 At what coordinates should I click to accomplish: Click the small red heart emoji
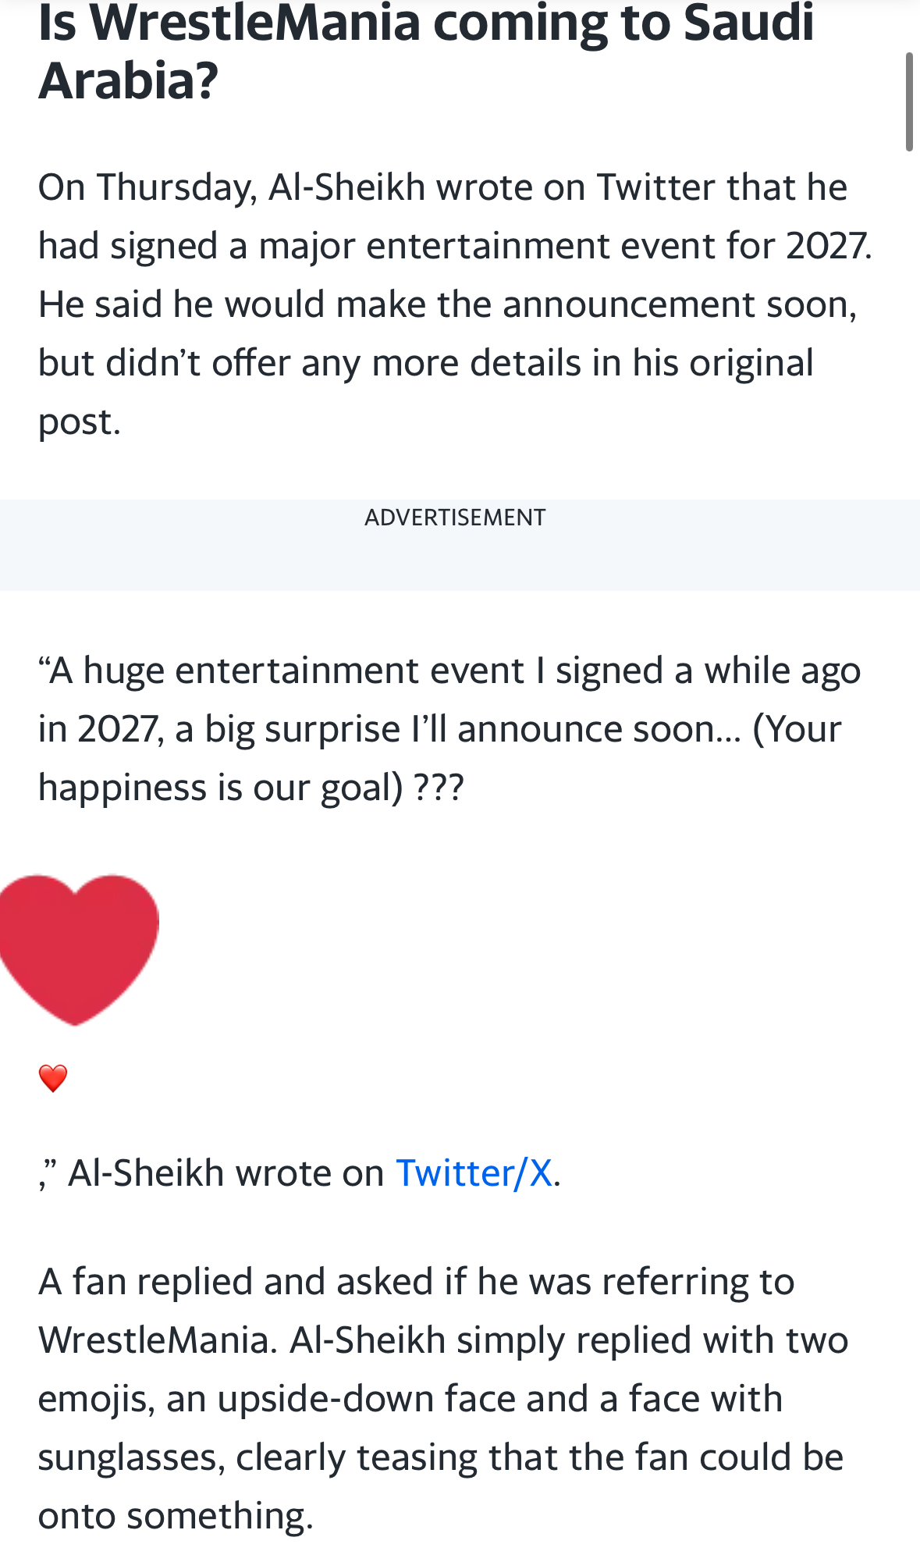(53, 1078)
